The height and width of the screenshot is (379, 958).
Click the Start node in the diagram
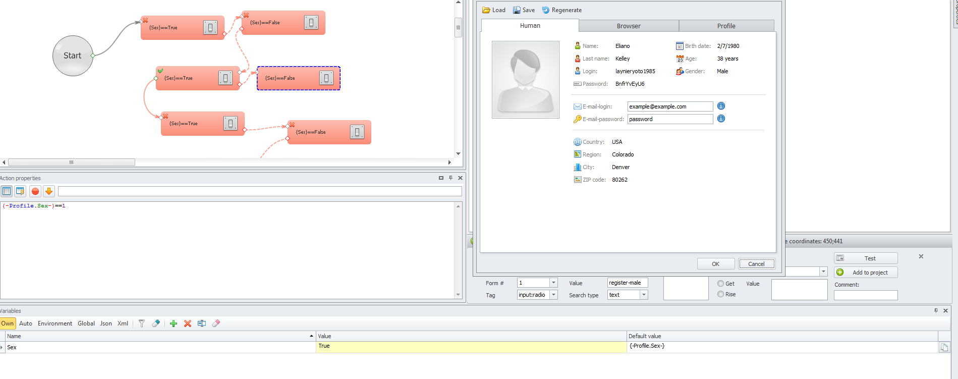(x=73, y=56)
